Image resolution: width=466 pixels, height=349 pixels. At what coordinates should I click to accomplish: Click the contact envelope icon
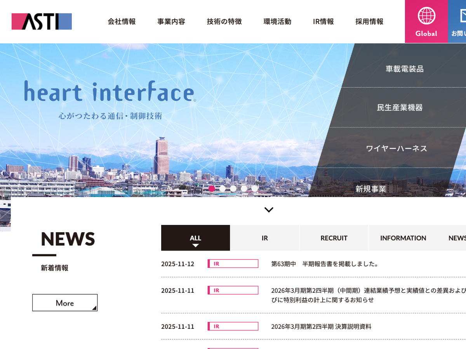462,16
